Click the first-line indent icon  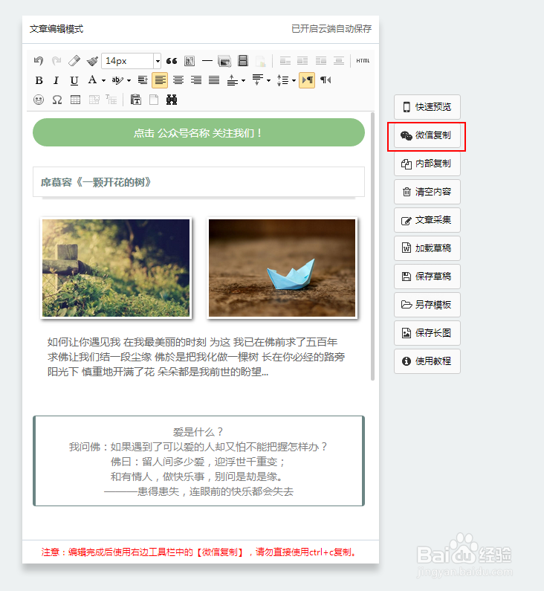point(143,80)
